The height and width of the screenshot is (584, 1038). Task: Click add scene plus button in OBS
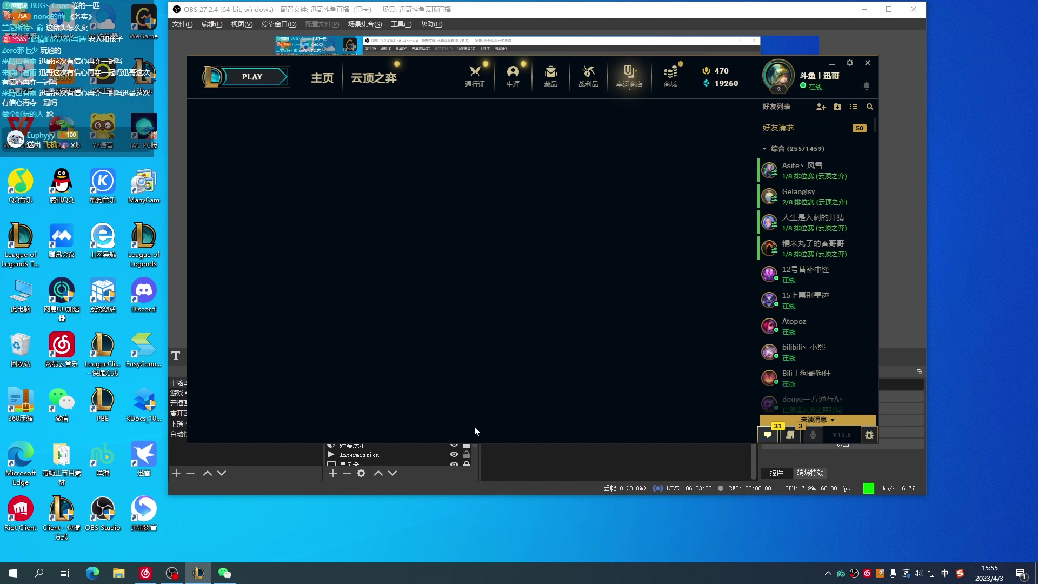click(x=176, y=473)
